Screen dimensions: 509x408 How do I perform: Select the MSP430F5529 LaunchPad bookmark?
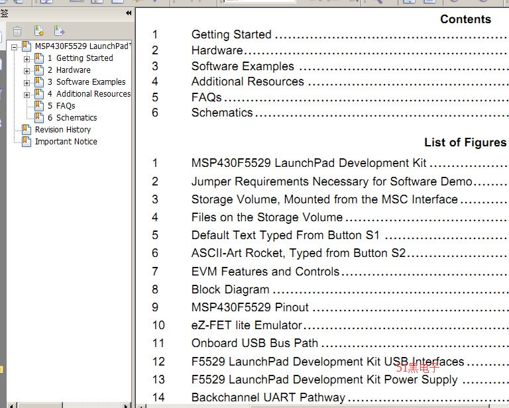tap(83, 46)
